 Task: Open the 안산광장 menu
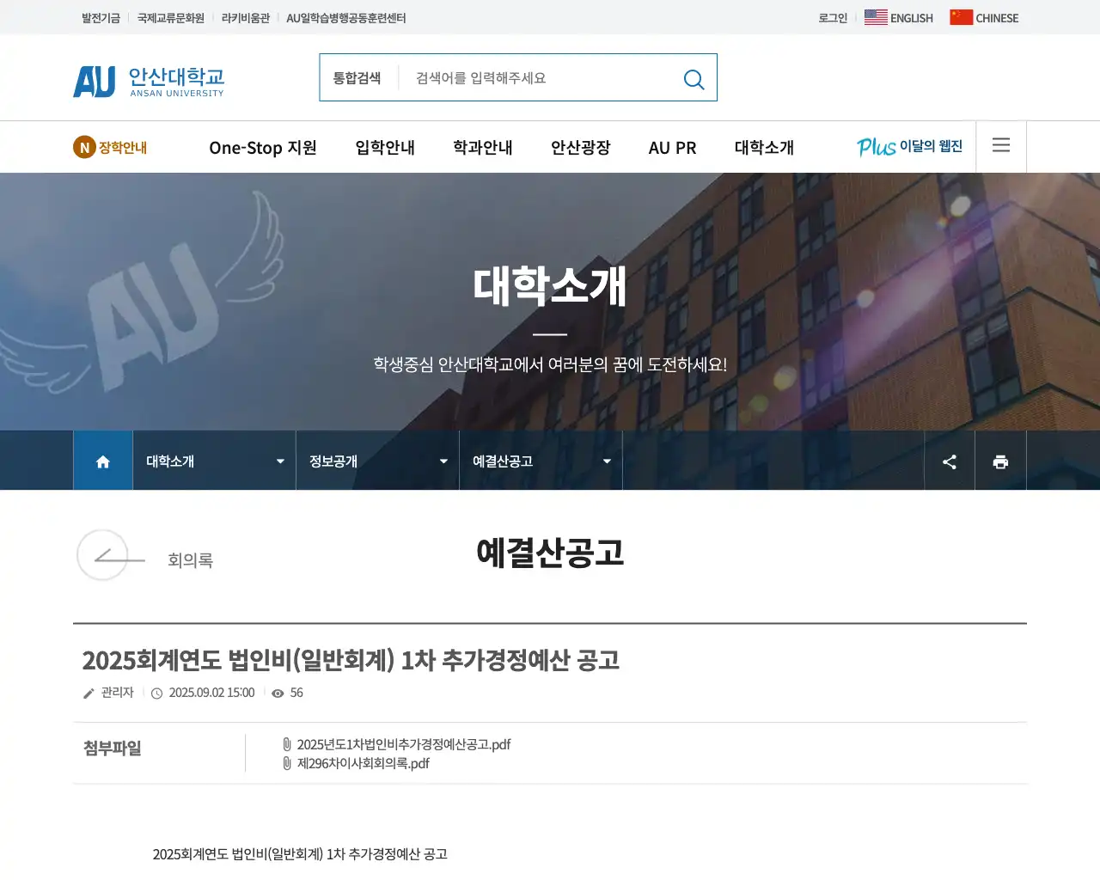[580, 147]
